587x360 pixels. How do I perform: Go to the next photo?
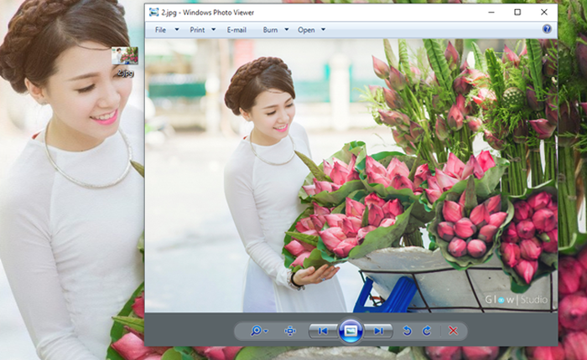[x=378, y=331]
